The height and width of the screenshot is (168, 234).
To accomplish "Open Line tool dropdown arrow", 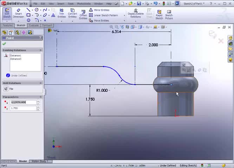I will (x=32, y=10).
